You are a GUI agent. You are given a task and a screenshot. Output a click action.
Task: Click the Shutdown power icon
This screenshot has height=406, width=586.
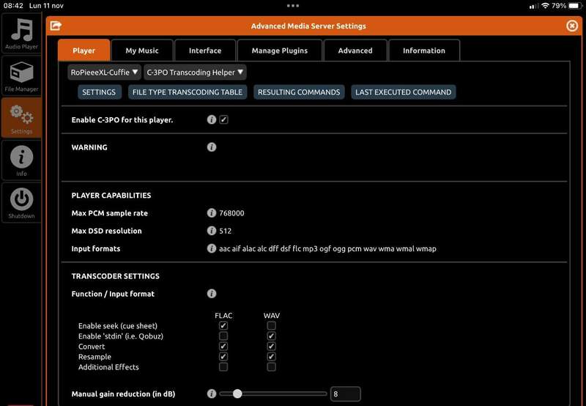(21, 202)
